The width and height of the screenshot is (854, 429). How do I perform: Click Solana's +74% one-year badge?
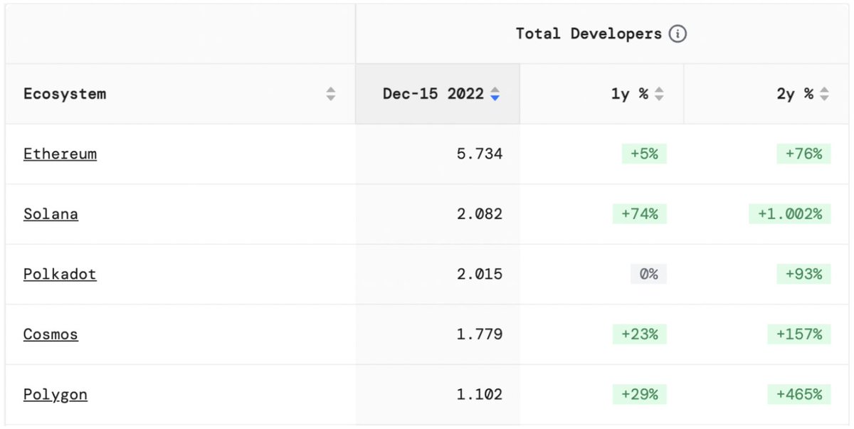pyautogui.click(x=639, y=213)
